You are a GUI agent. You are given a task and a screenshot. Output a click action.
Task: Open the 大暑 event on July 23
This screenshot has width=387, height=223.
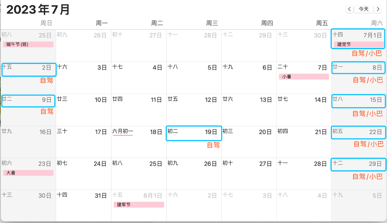click(28, 173)
